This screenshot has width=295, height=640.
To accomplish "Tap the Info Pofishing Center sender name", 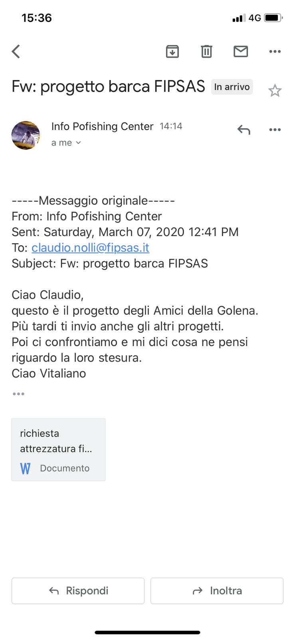I will click(x=102, y=126).
